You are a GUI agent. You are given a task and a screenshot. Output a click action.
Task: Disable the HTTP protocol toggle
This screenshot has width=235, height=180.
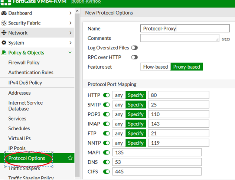(107, 95)
